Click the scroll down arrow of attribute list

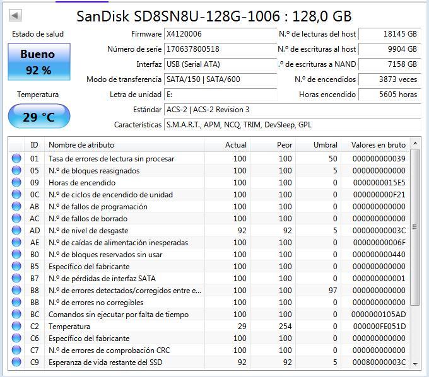coord(415,364)
